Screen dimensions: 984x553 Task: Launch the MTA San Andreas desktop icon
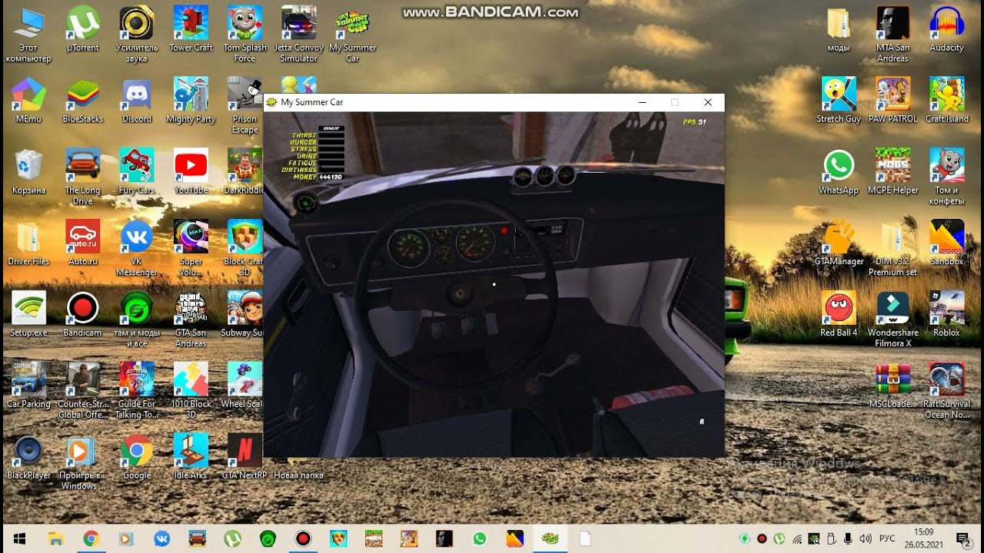pos(893,35)
